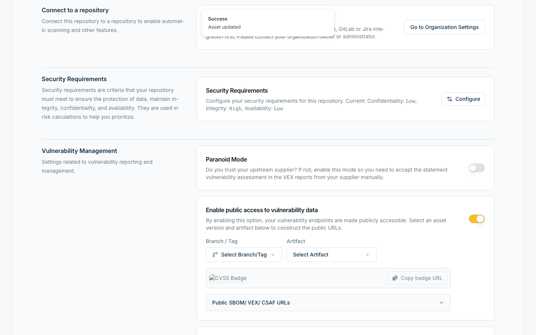Click the sliders icon on Configure button
The height and width of the screenshot is (335, 536).
tap(450, 99)
